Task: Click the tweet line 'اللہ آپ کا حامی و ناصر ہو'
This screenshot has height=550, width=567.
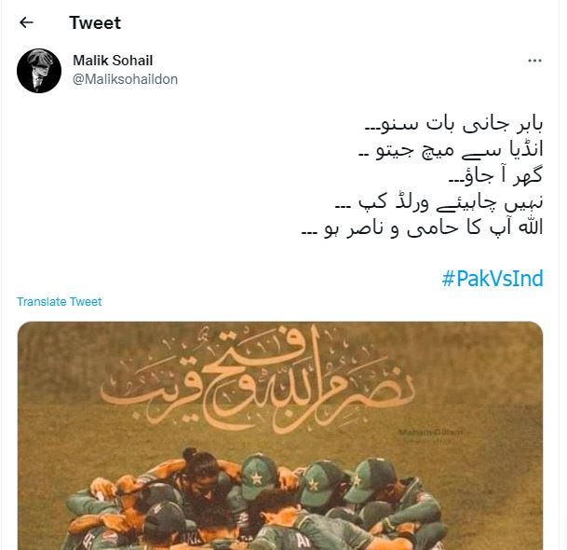Action: click(x=422, y=228)
